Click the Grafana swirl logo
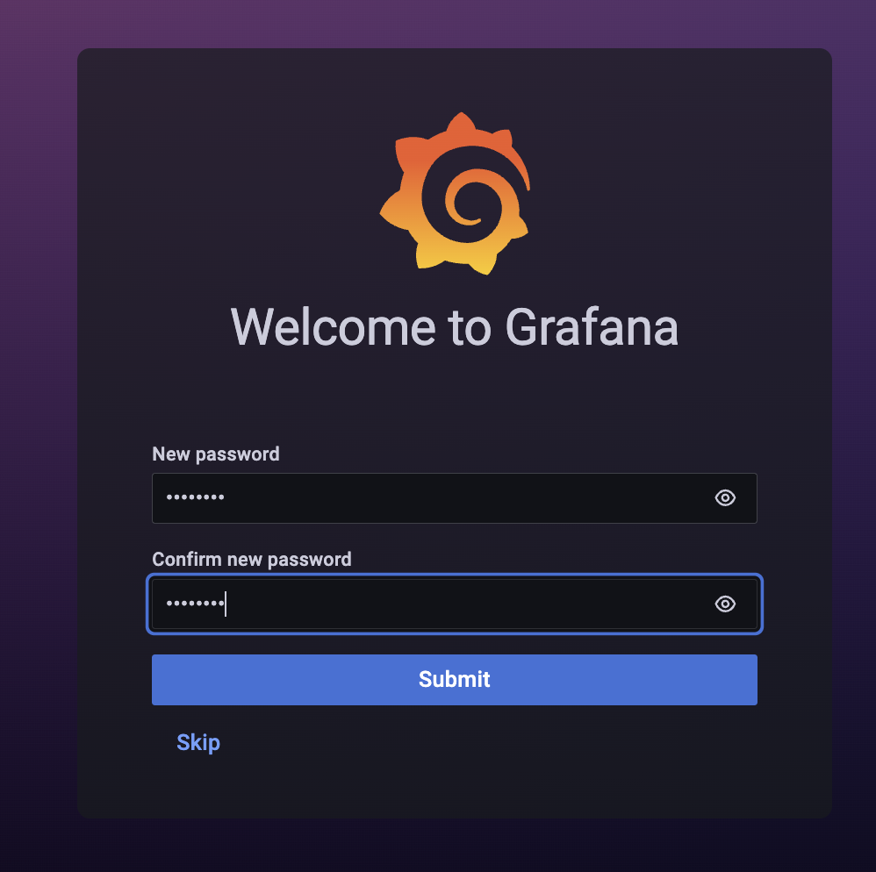Viewport: 876px width, 872px height. click(x=455, y=193)
